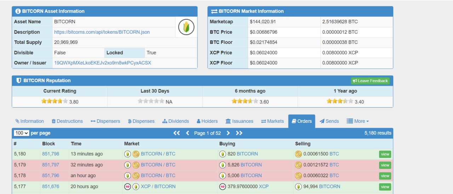
Task: Click BTC coin icon in order 5,178 Market cell
Action: coord(136,176)
